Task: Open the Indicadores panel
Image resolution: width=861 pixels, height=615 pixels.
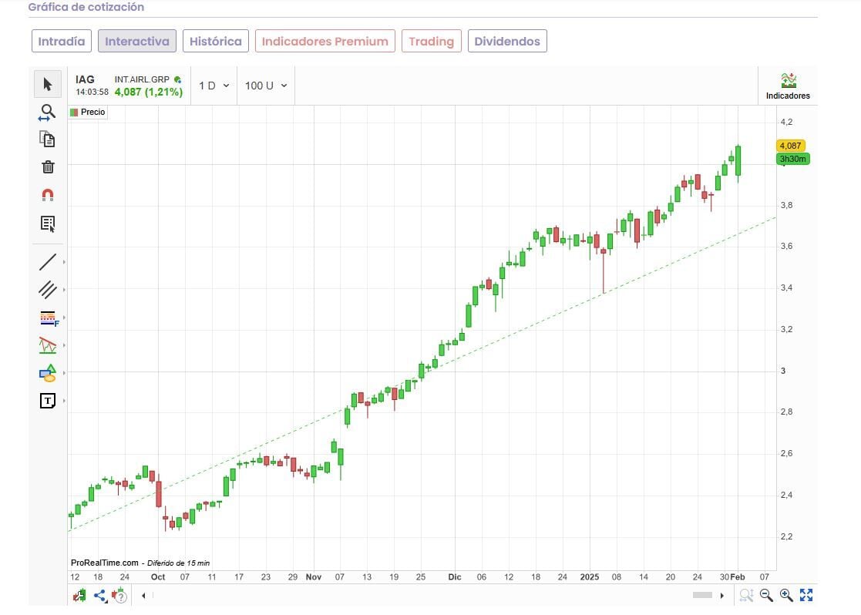Action: click(x=788, y=86)
